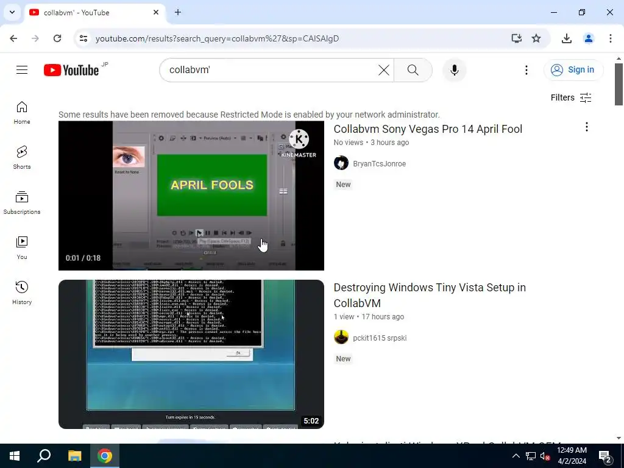
Task: Bookmark this page with star
Action: coord(536,38)
